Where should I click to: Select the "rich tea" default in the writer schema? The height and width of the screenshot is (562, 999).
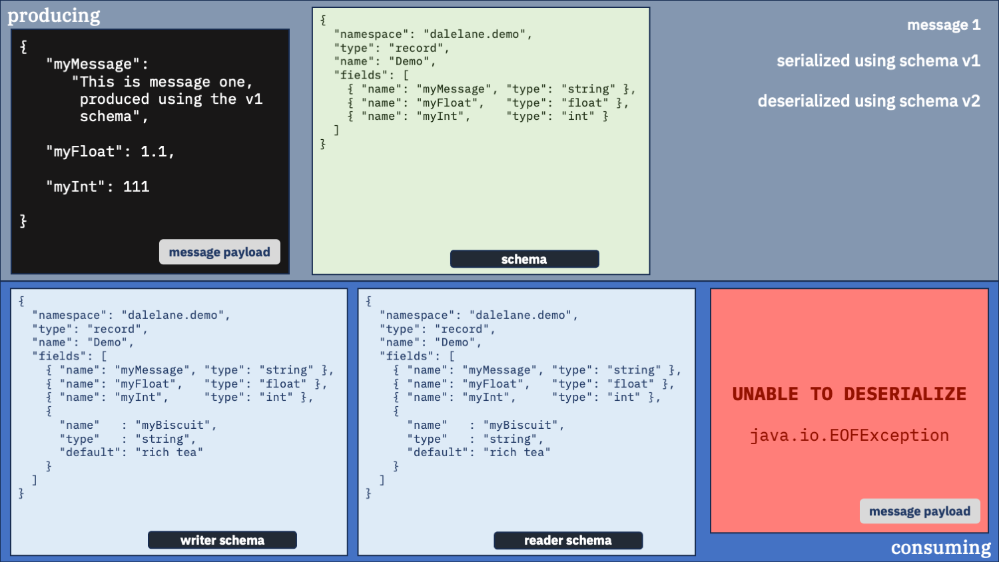[168, 453]
